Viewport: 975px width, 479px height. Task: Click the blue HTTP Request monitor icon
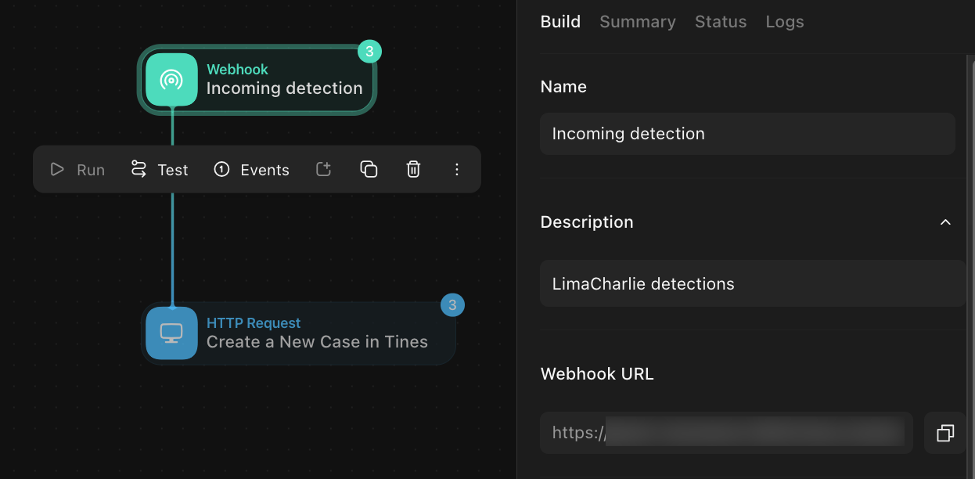click(x=171, y=333)
